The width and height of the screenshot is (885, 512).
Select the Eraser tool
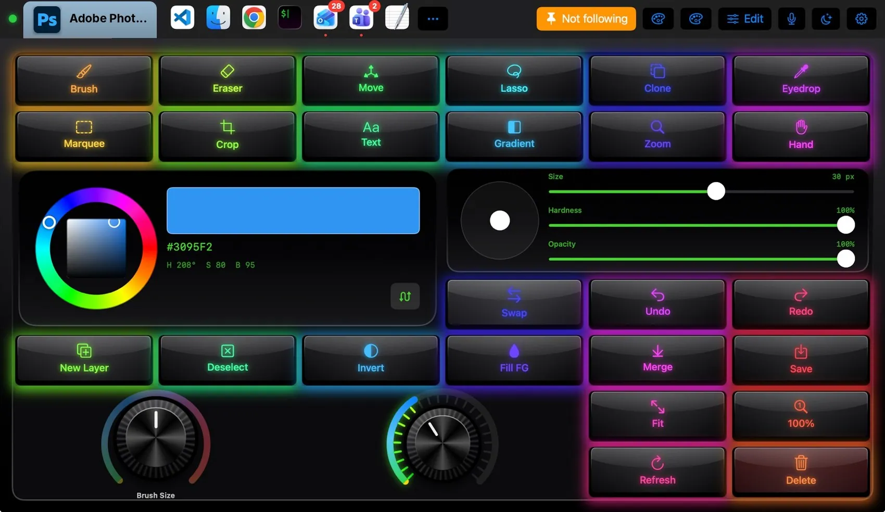coord(227,80)
